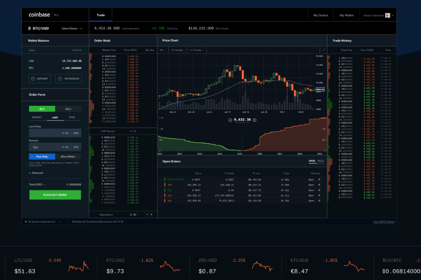Expand the Advanced order options
The height and width of the screenshot is (280, 421).
pyautogui.click(x=36, y=173)
